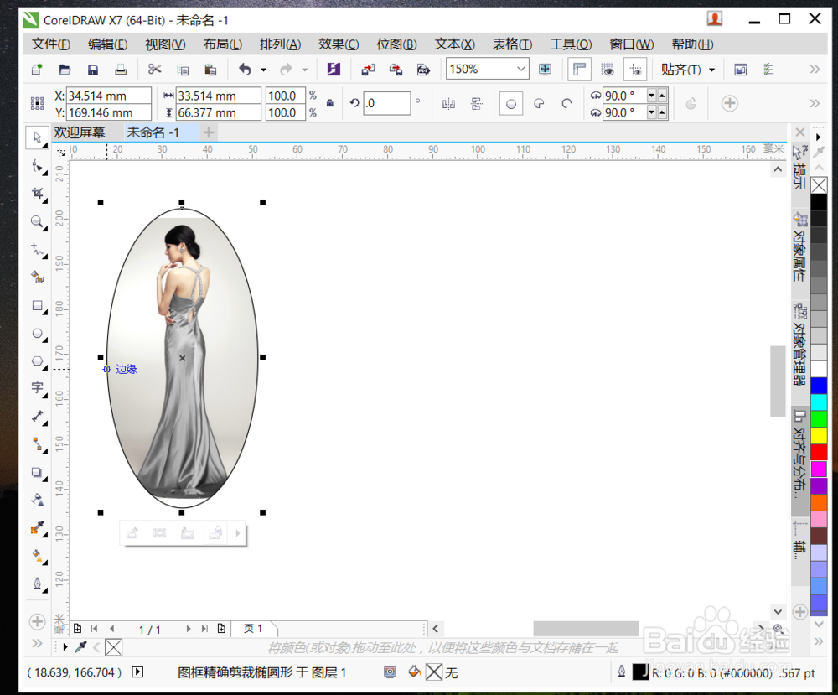Open the zoom level 150% dropdown
The image size is (838, 695).
[521, 70]
